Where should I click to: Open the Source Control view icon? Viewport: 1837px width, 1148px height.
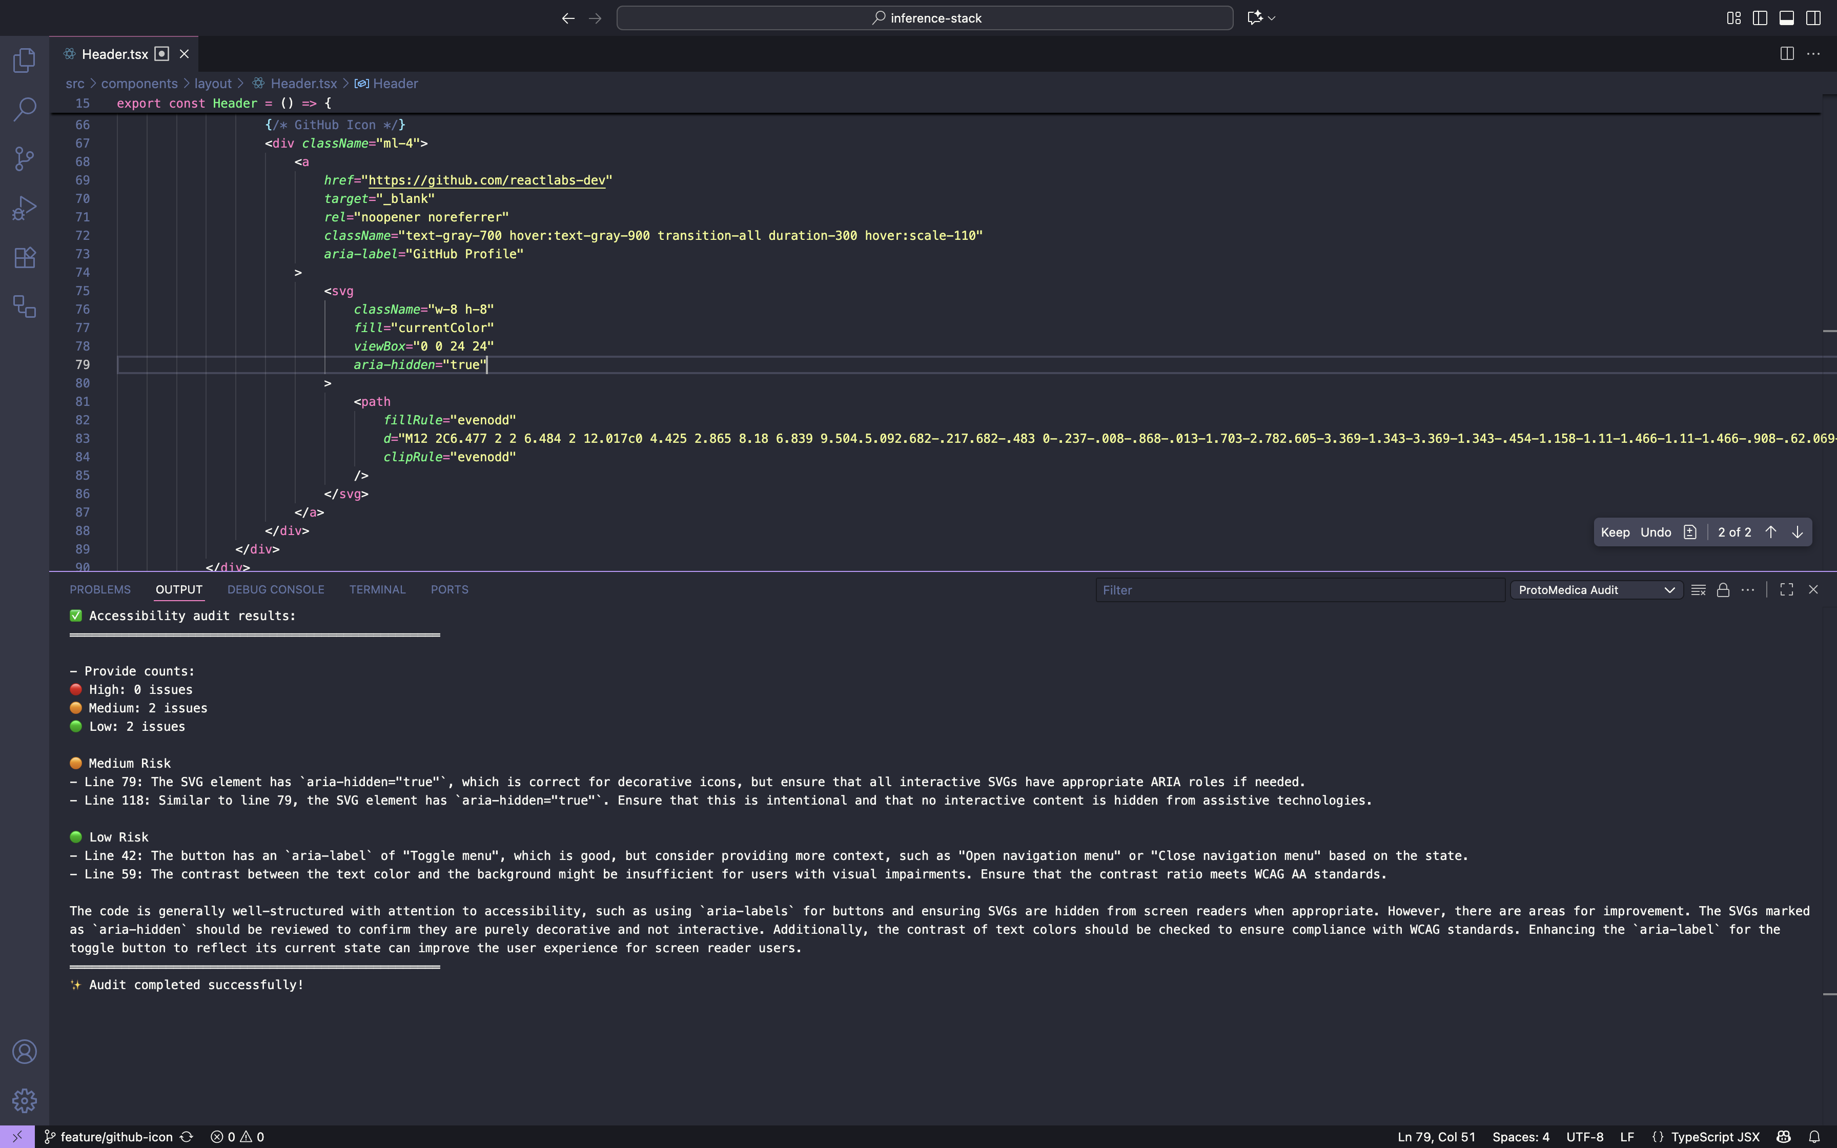pyautogui.click(x=24, y=159)
